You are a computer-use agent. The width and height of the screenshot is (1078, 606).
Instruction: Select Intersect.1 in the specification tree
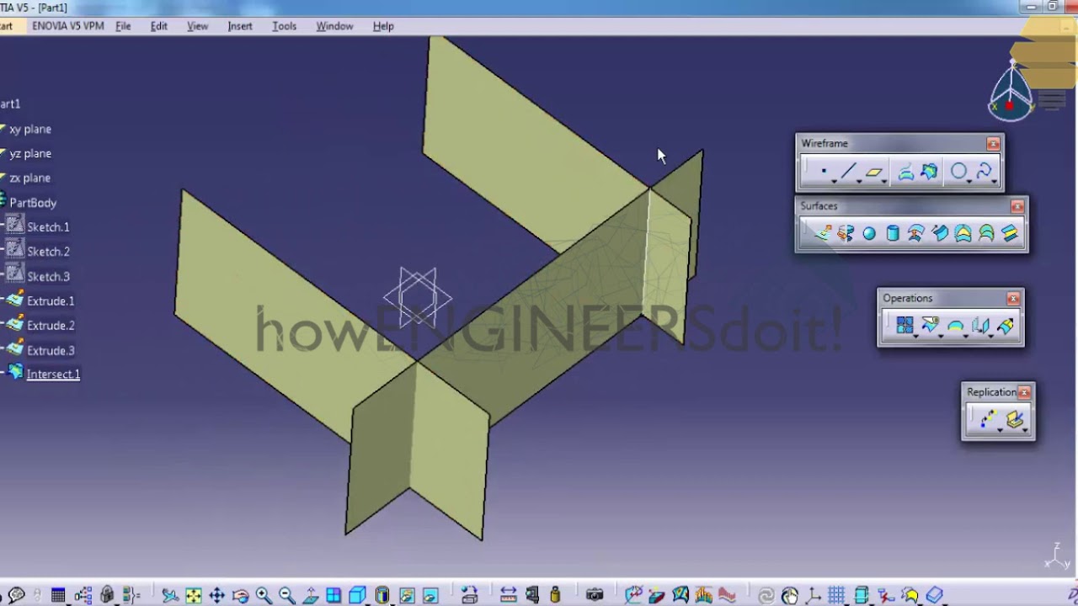pyautogui.click(x=53, y=375)
